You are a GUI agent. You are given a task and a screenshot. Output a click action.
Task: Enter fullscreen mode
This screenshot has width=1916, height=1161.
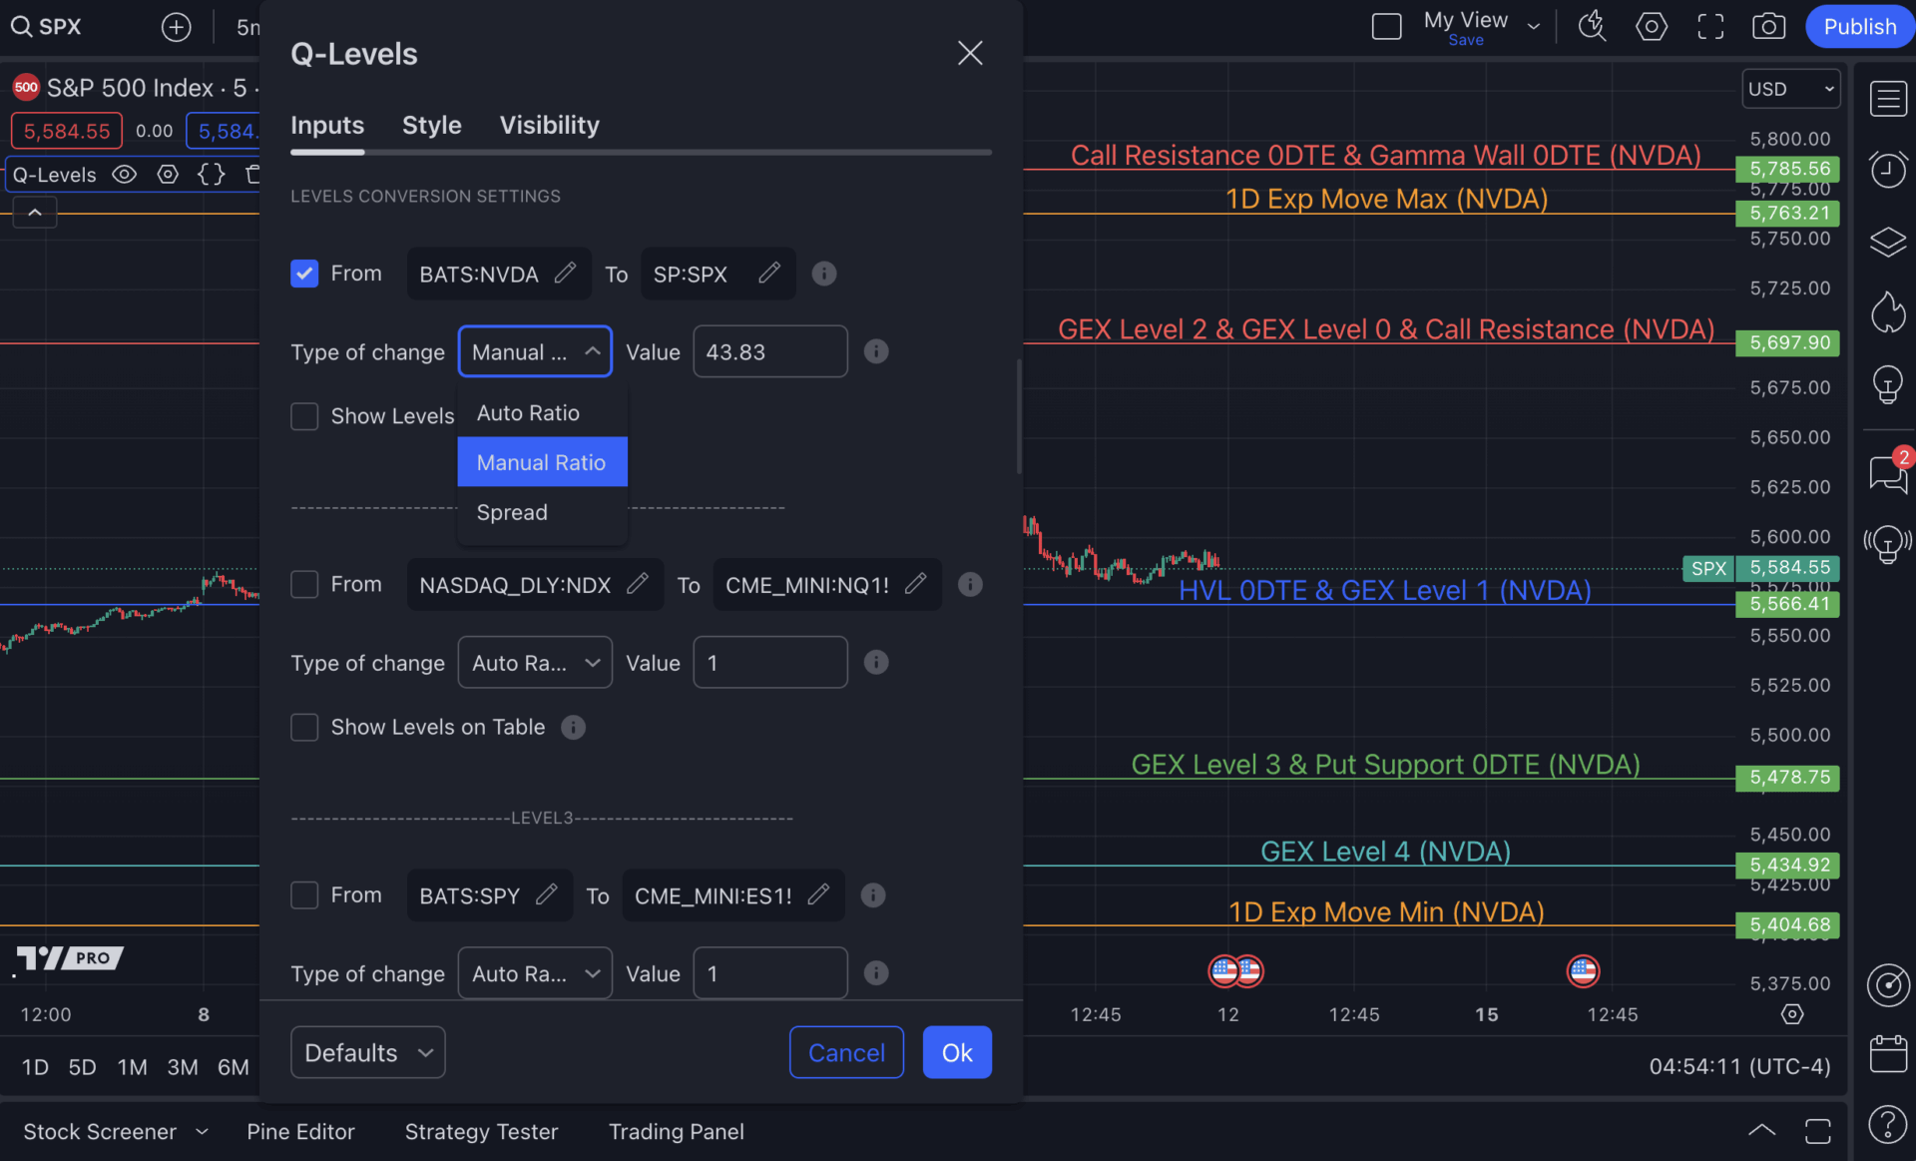point(1710,27)
